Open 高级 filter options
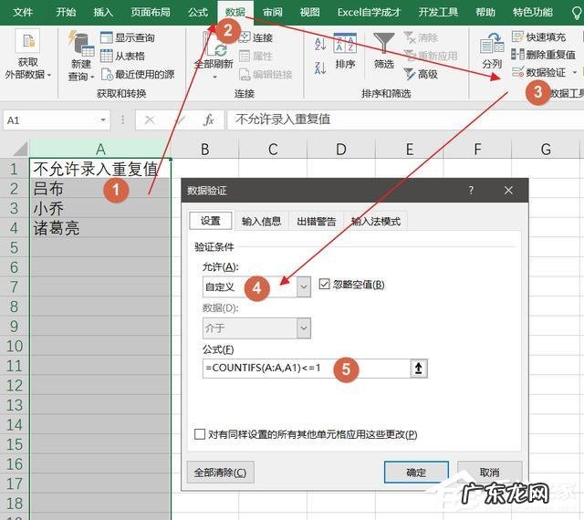Viewport: 584px width, 520px height. [x=421, y=74]
